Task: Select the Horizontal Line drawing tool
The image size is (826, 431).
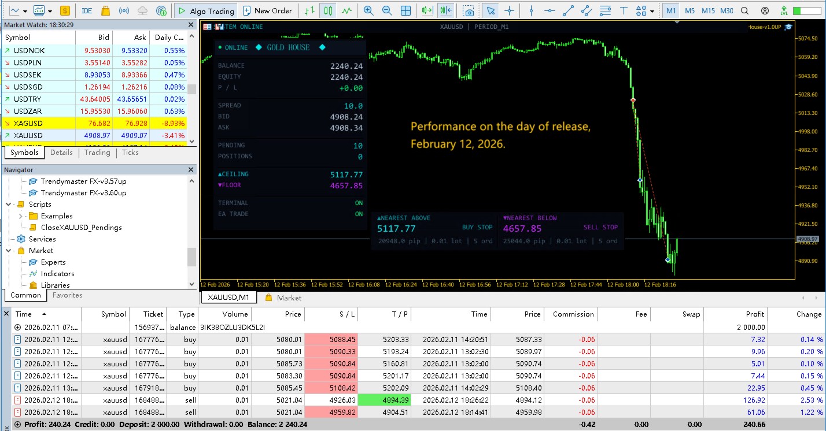Action: pyautogui.click(x=550, y=10)
